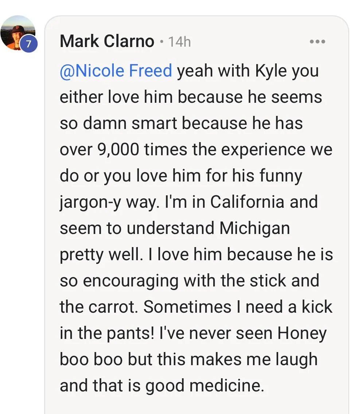Click the 14h comment timestamp
Image resolution: width=358 pixels, height=414 pixels.
click(x=179, y=42)
